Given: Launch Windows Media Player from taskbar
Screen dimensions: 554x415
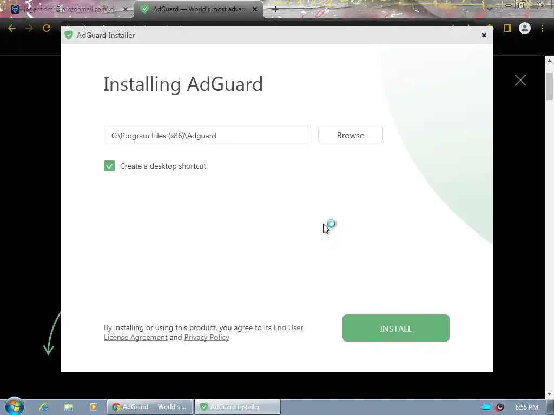Looking at the screenshot, I should pos(93,407).
